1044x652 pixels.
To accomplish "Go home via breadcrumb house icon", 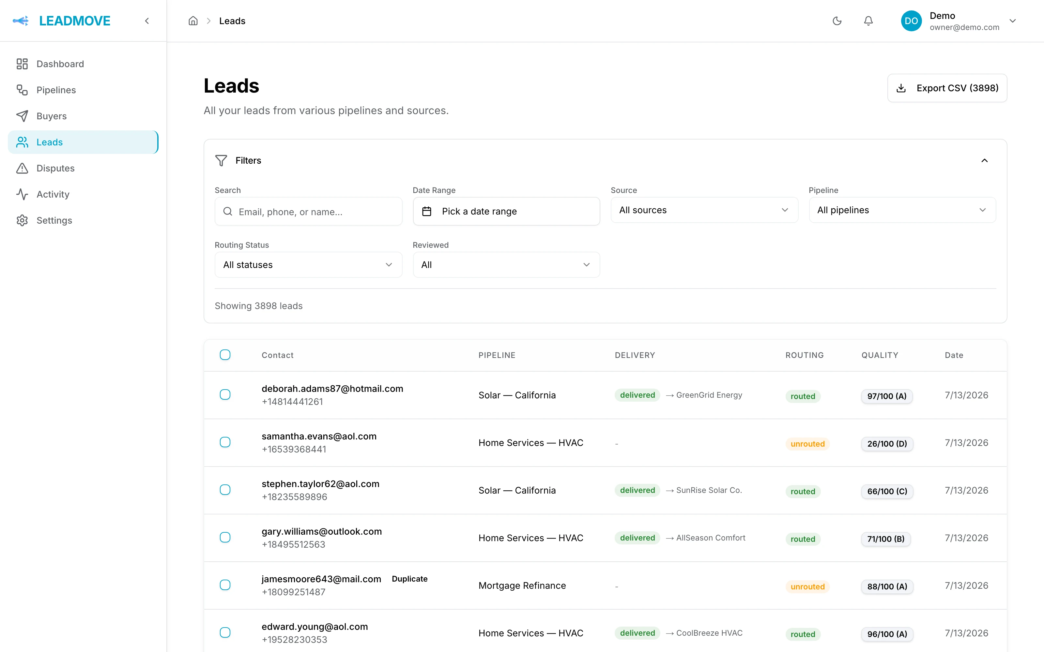I will click(x=193, y=21).
